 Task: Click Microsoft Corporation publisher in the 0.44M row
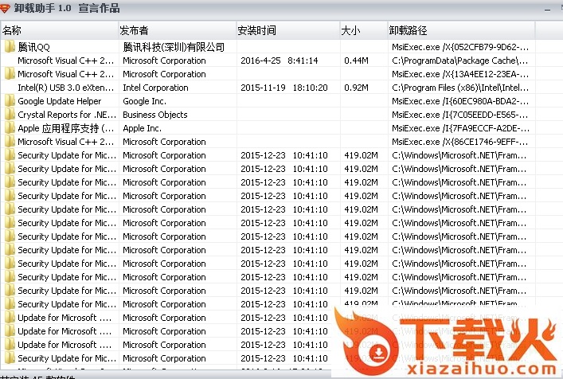click(x=165, y=61)
